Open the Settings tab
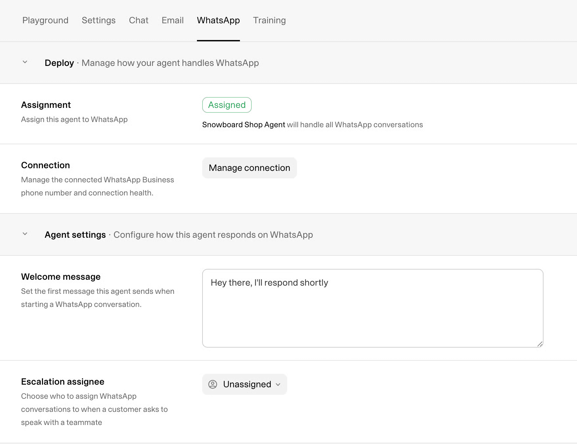The width and height of the screenshot is (577, 444). (98, 20)
